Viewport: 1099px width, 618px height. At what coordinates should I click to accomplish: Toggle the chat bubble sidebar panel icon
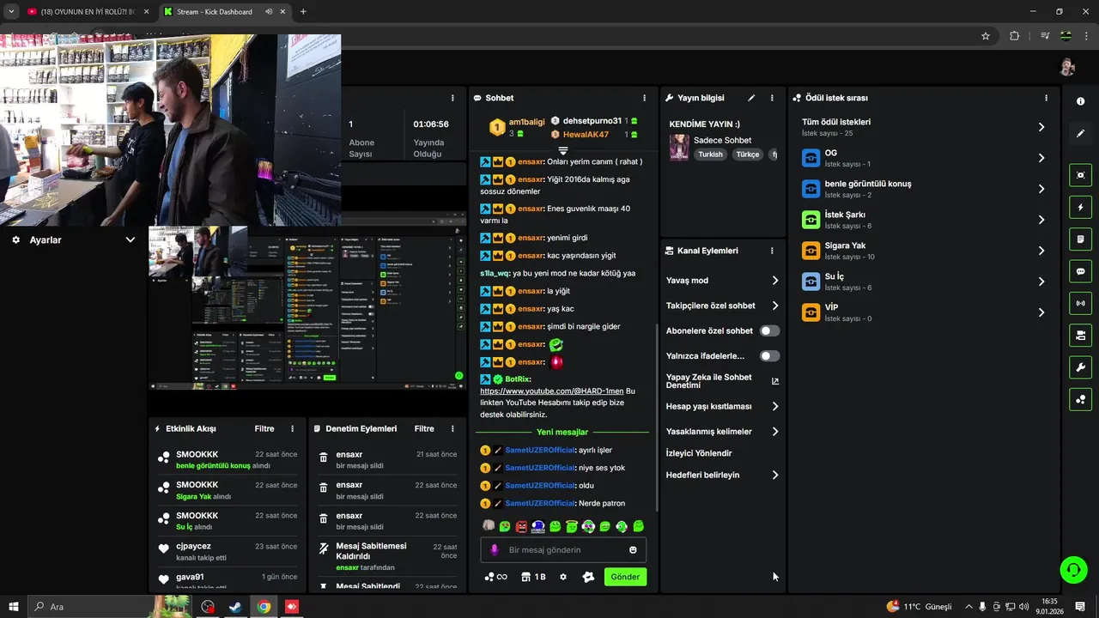point(1080,271)
